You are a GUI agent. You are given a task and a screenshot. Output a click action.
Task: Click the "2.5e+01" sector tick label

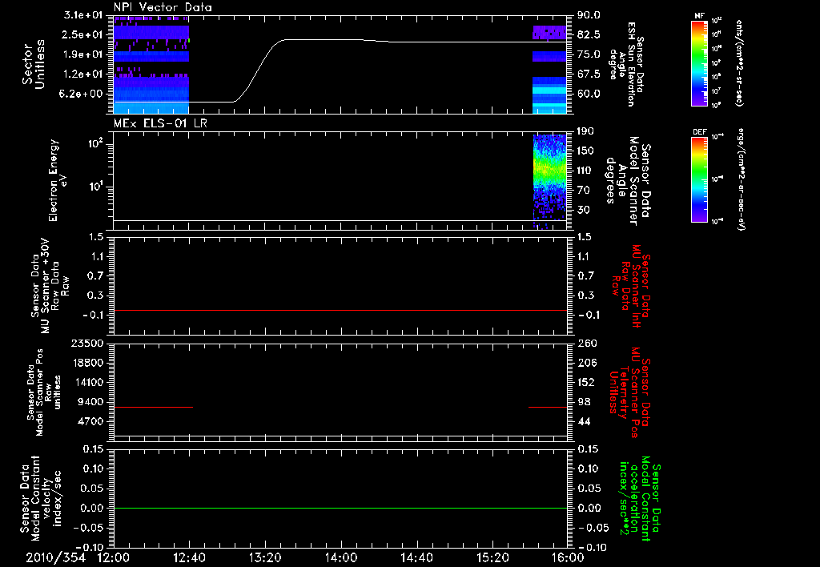pyautogui.click(x=83, y=34)
